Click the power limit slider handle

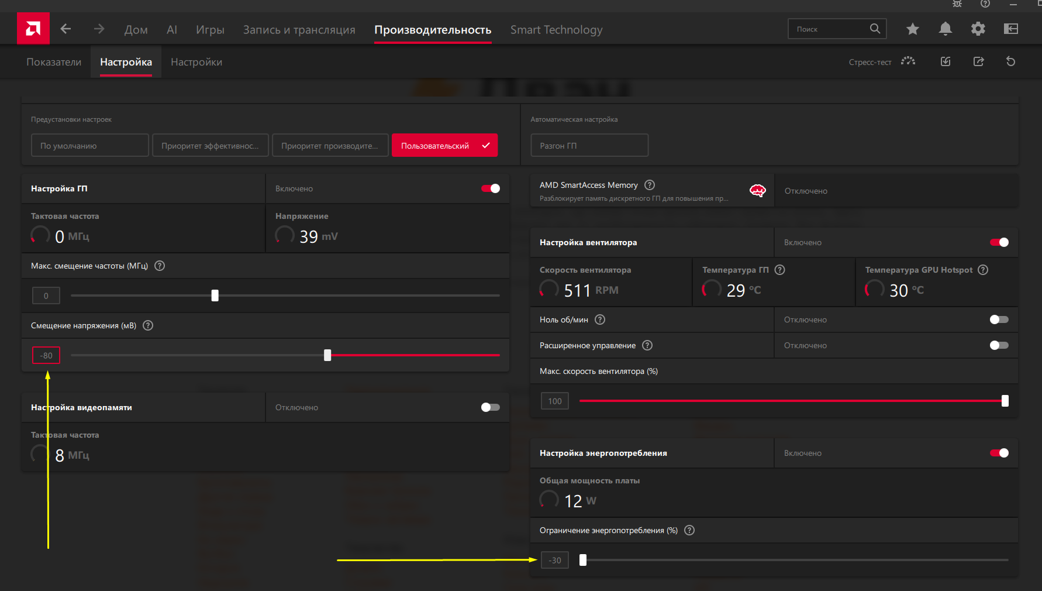pyautogui.click(x=583, y=560)
